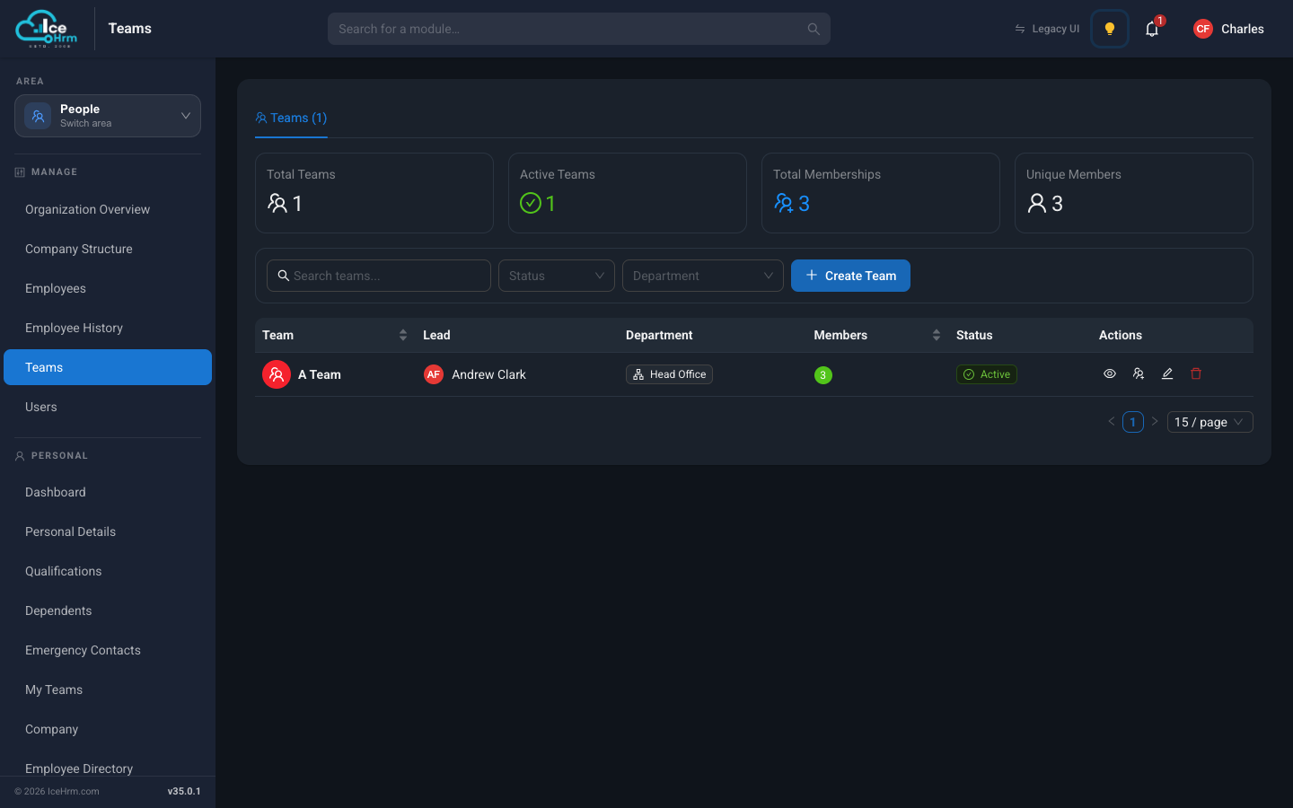The width and height of the screenshot is (1293, 808).
Task: Click version v35.0.1 label
Action: point(184,791)
